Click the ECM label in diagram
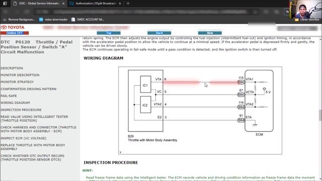 click(259, 135)
